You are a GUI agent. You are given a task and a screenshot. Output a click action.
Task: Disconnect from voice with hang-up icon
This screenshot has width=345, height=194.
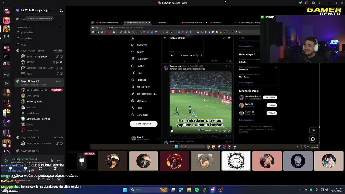tap(59, 161)
